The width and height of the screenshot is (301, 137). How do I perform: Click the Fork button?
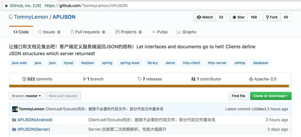272,17
